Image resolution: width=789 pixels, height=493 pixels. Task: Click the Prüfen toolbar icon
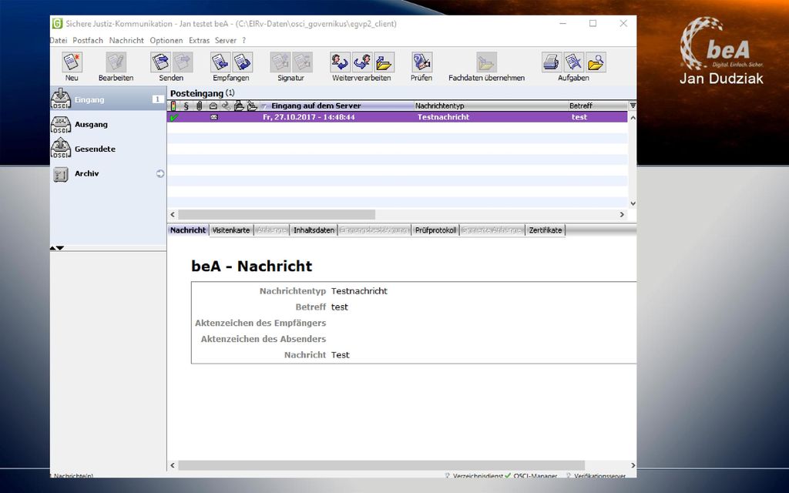click(421, 62)
